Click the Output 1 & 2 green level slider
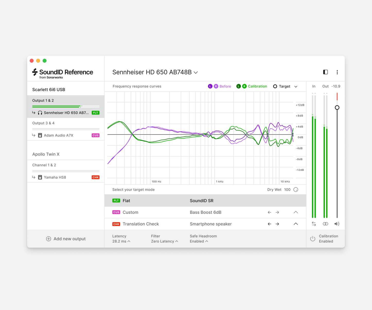 click(66, 106)
